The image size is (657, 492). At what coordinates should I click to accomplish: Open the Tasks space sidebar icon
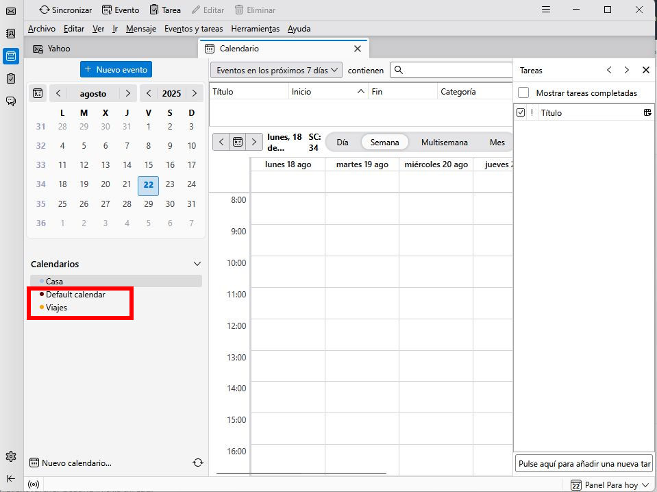11,79
